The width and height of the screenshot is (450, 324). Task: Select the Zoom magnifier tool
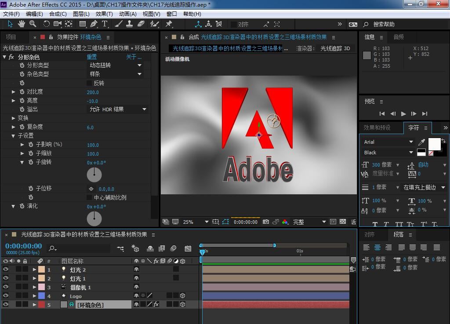coord(33,24)
